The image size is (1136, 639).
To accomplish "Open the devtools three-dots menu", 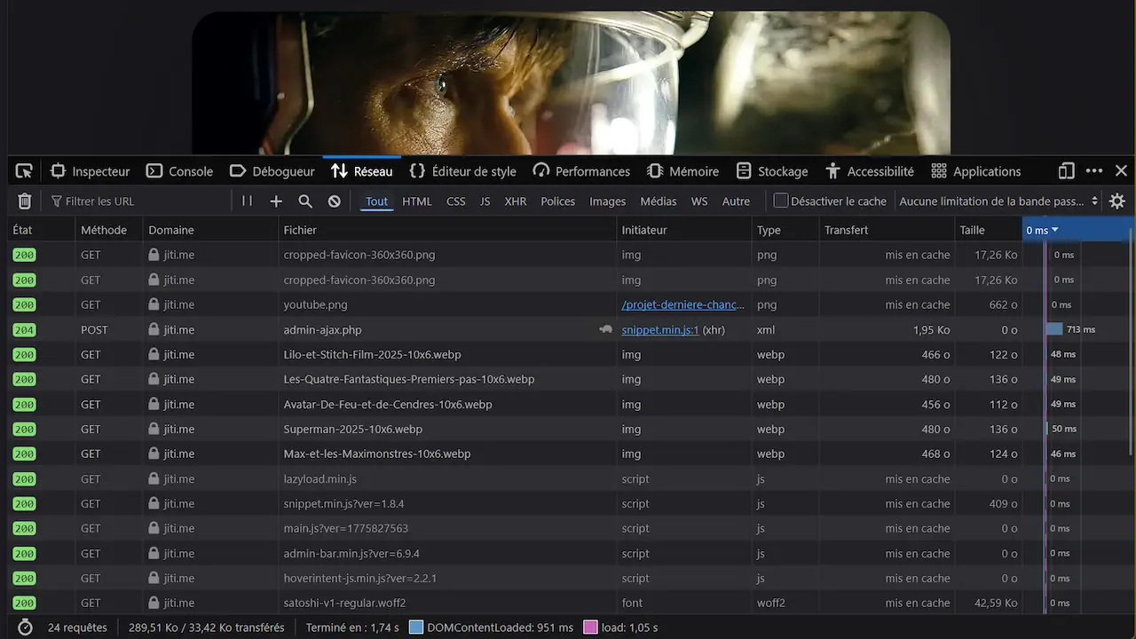I will pos(1094,171).
